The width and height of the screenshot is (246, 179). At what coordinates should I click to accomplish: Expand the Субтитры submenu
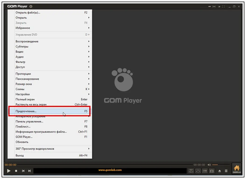(x=50, y=46)
